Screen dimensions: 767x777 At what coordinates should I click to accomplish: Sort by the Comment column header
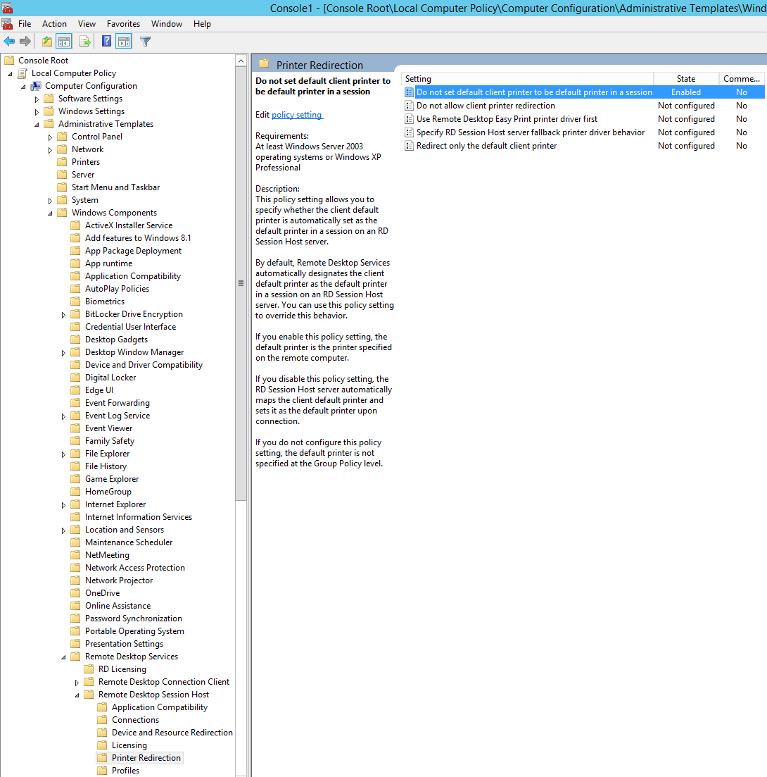tap(742, 79)
